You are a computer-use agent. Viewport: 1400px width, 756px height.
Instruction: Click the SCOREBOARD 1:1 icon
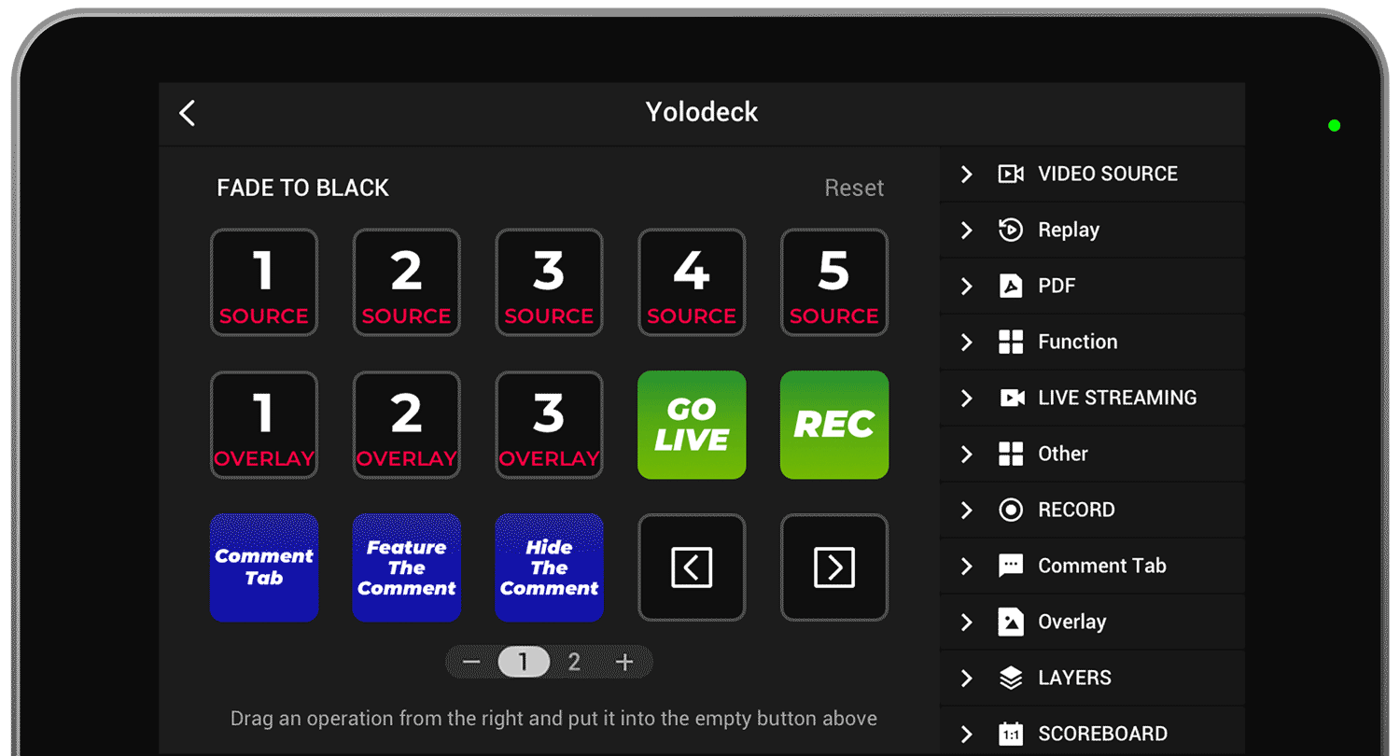tap(1011, 734)
